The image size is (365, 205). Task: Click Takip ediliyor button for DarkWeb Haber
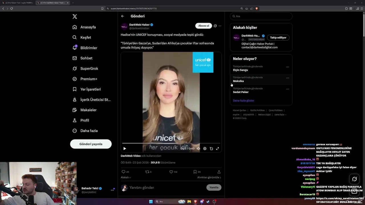pyautogui.click(x=278, y=38)
